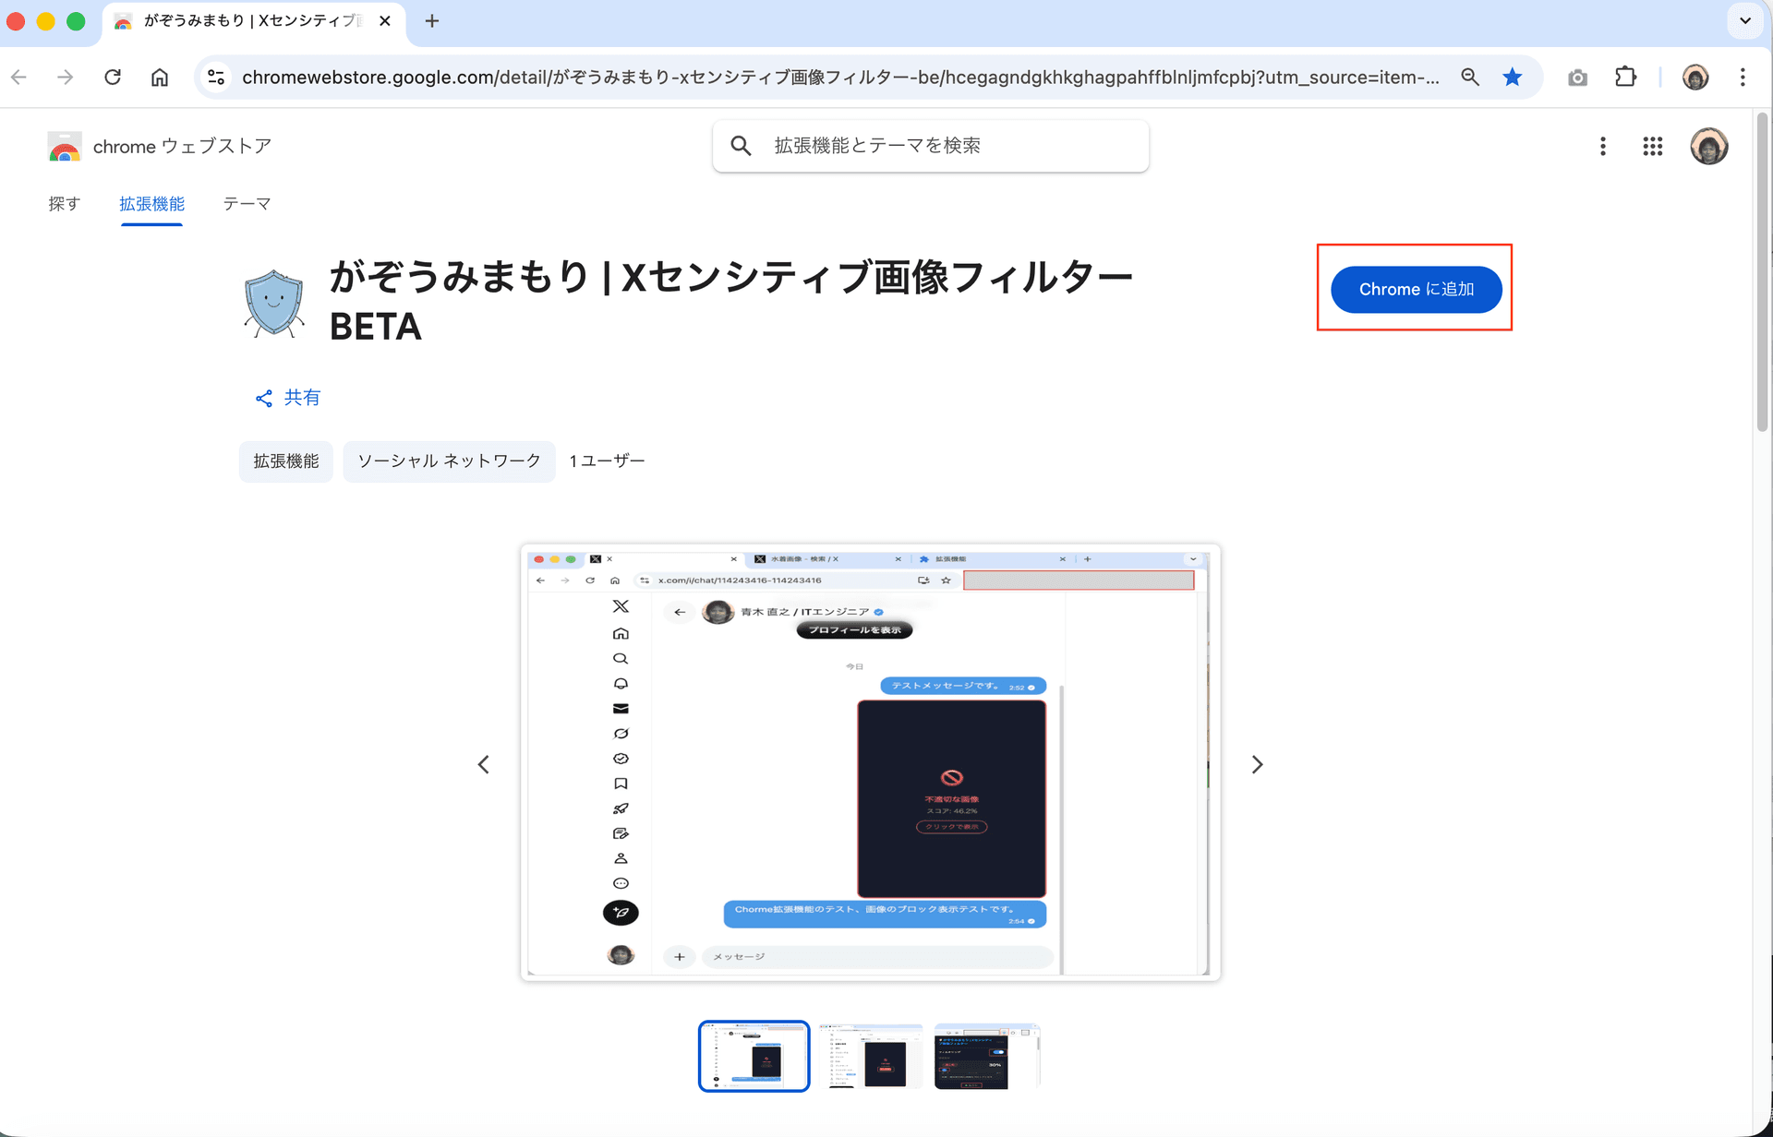Click the 共有 share link

click(288, 398)
